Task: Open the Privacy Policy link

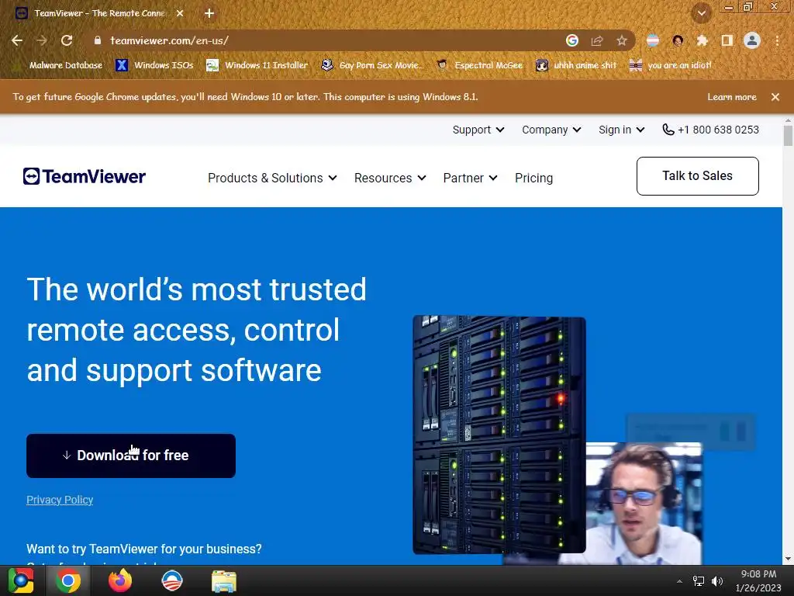Action: pyautogui.click(x=60, y=500)
